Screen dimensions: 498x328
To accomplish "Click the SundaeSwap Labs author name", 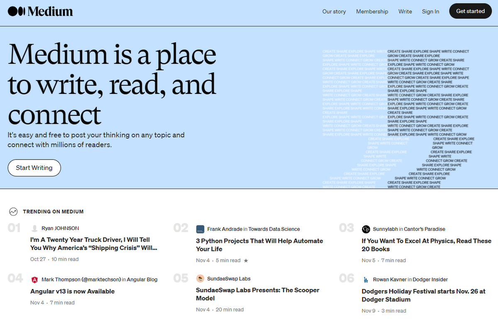I will pos(229,279).
